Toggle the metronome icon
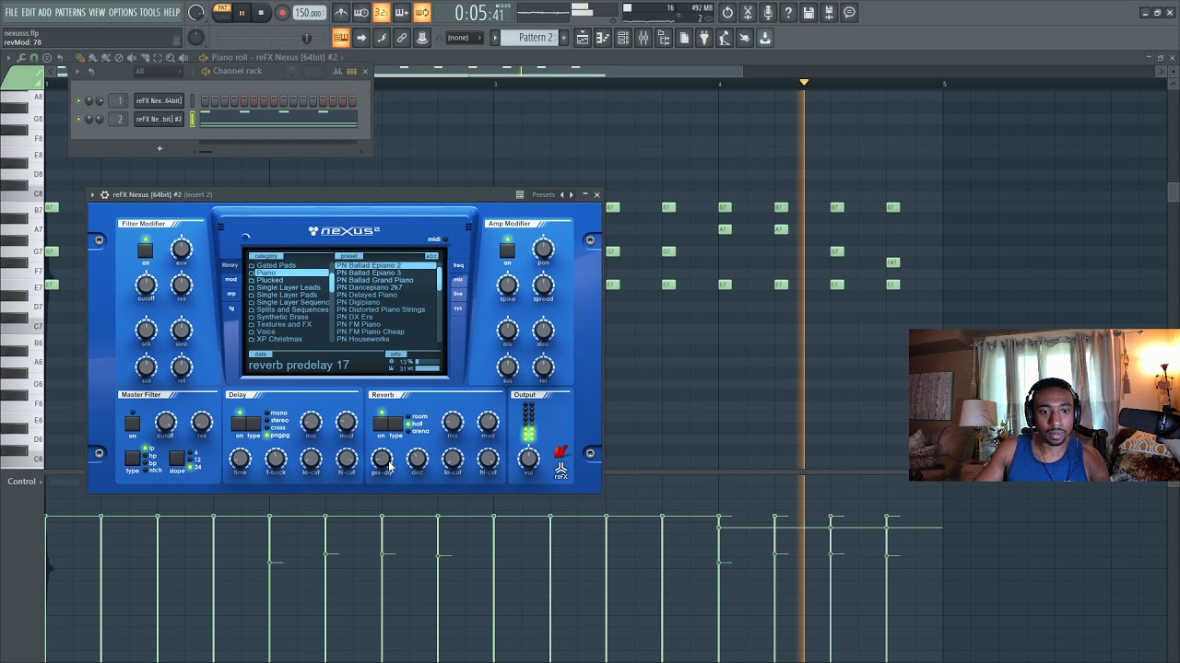 tap(341, 13)
